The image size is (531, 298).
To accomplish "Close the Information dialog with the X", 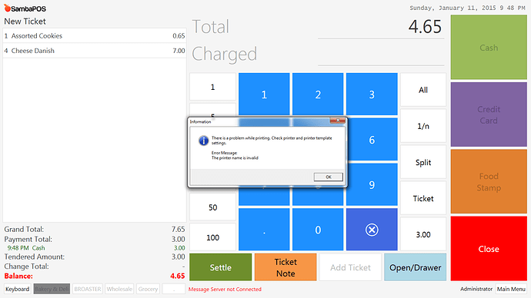I will click(338, 121).
